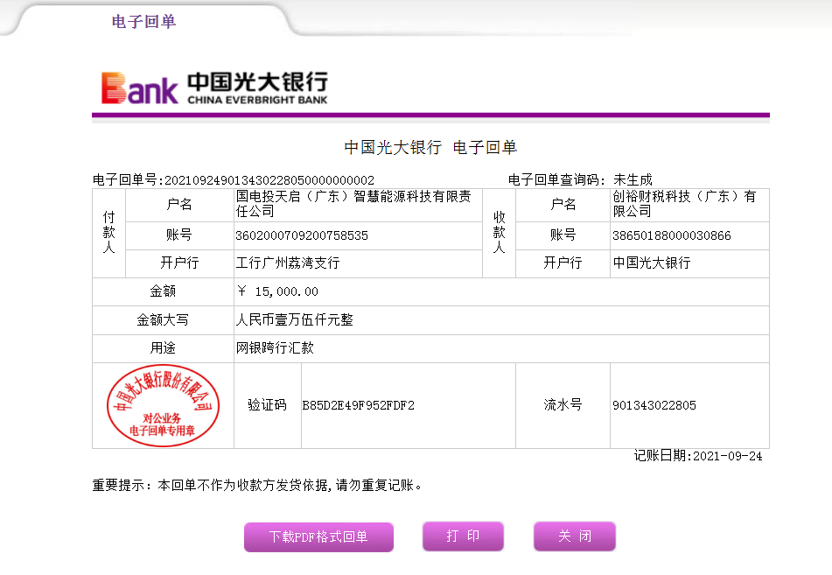Click the 电子回单查询码 label
Screen dimensions: 832x575
[556, 180]
